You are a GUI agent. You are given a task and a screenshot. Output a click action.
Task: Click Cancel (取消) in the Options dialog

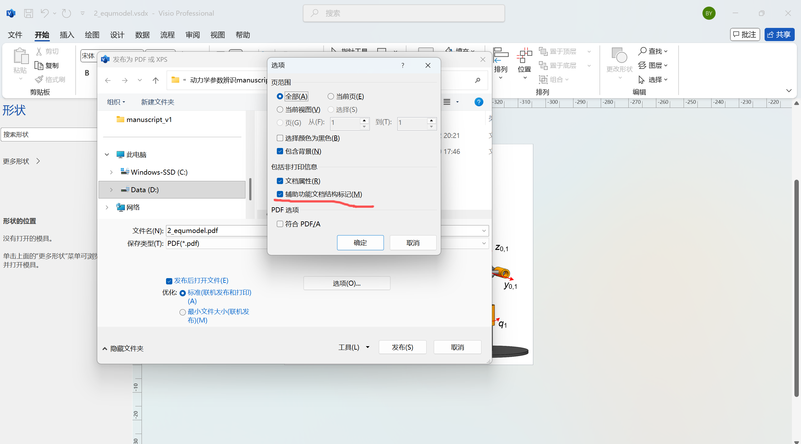(413, 243)
